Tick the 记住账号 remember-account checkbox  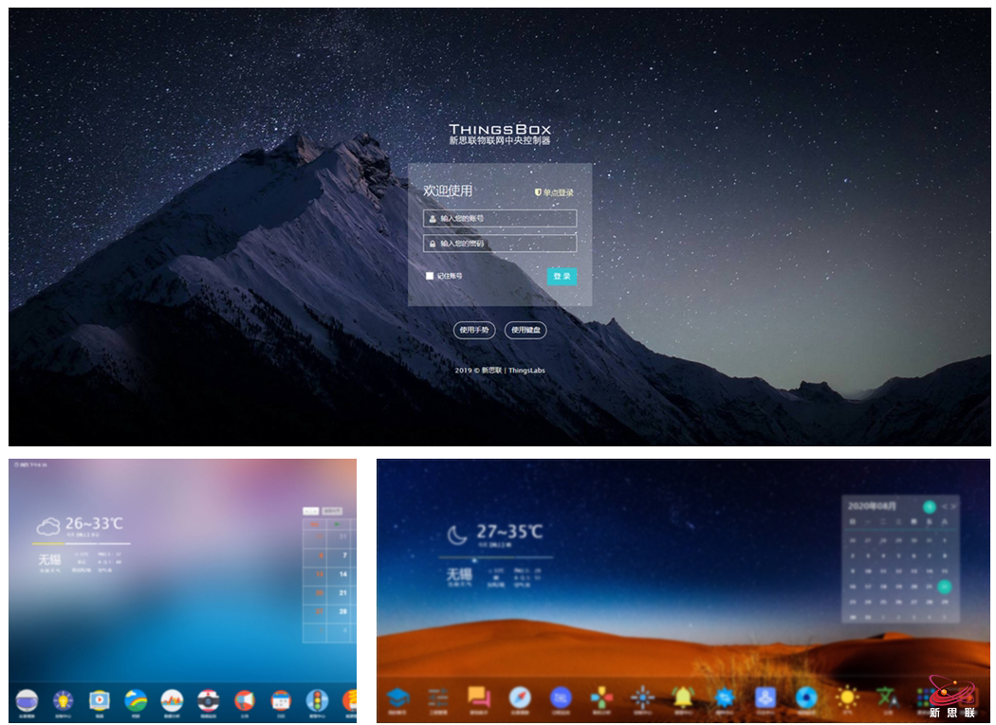430,276
